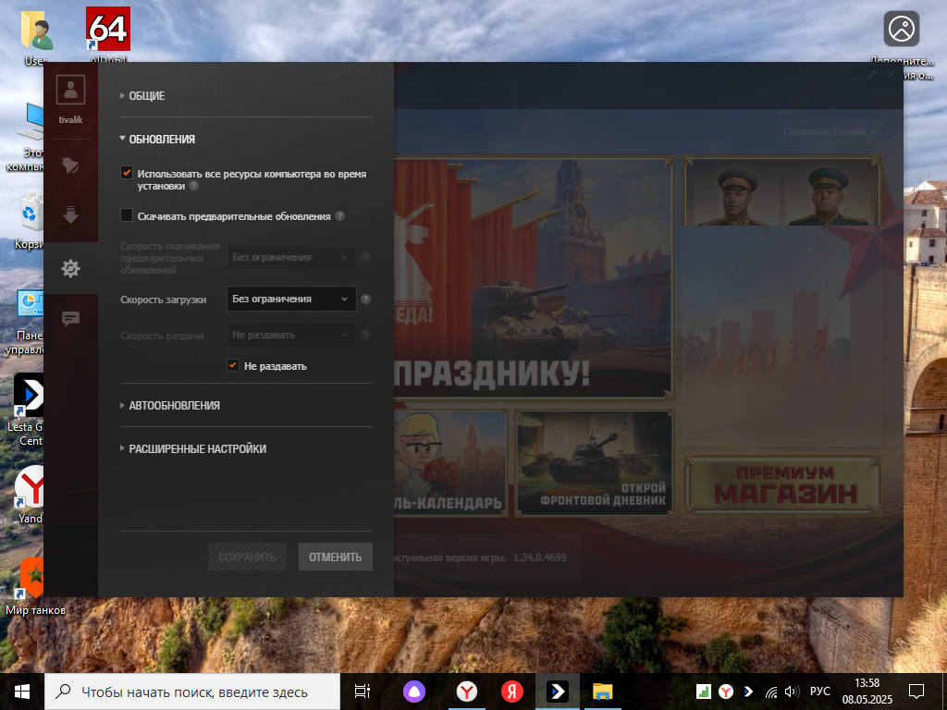Open clock and date in taskbar

coord(867,692)
